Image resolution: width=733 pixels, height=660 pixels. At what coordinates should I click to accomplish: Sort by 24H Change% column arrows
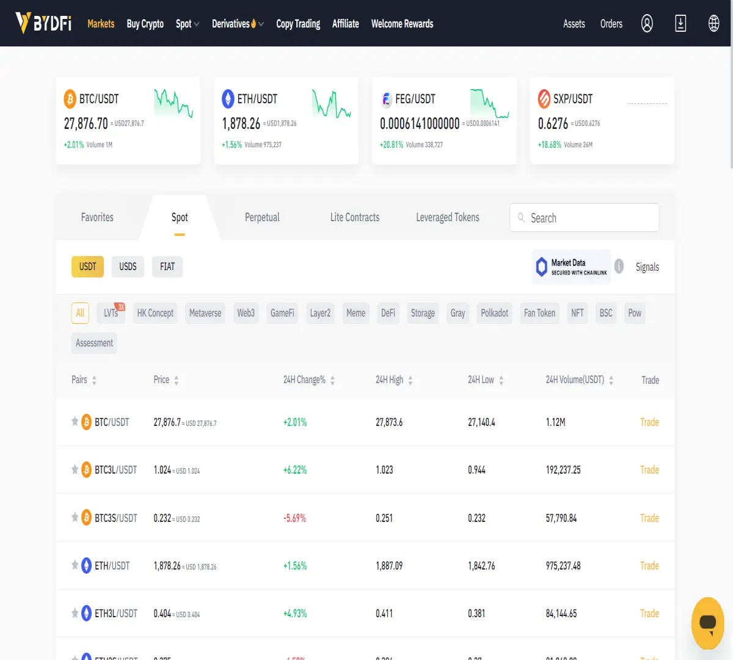[x=332, y=380]
